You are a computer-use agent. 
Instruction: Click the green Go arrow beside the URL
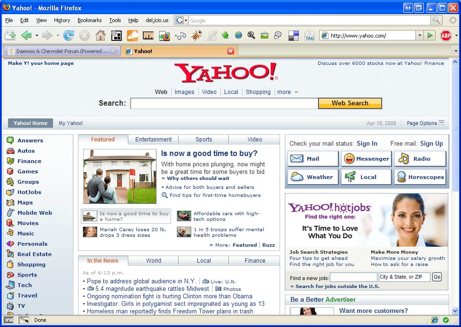tap(430, 36)
